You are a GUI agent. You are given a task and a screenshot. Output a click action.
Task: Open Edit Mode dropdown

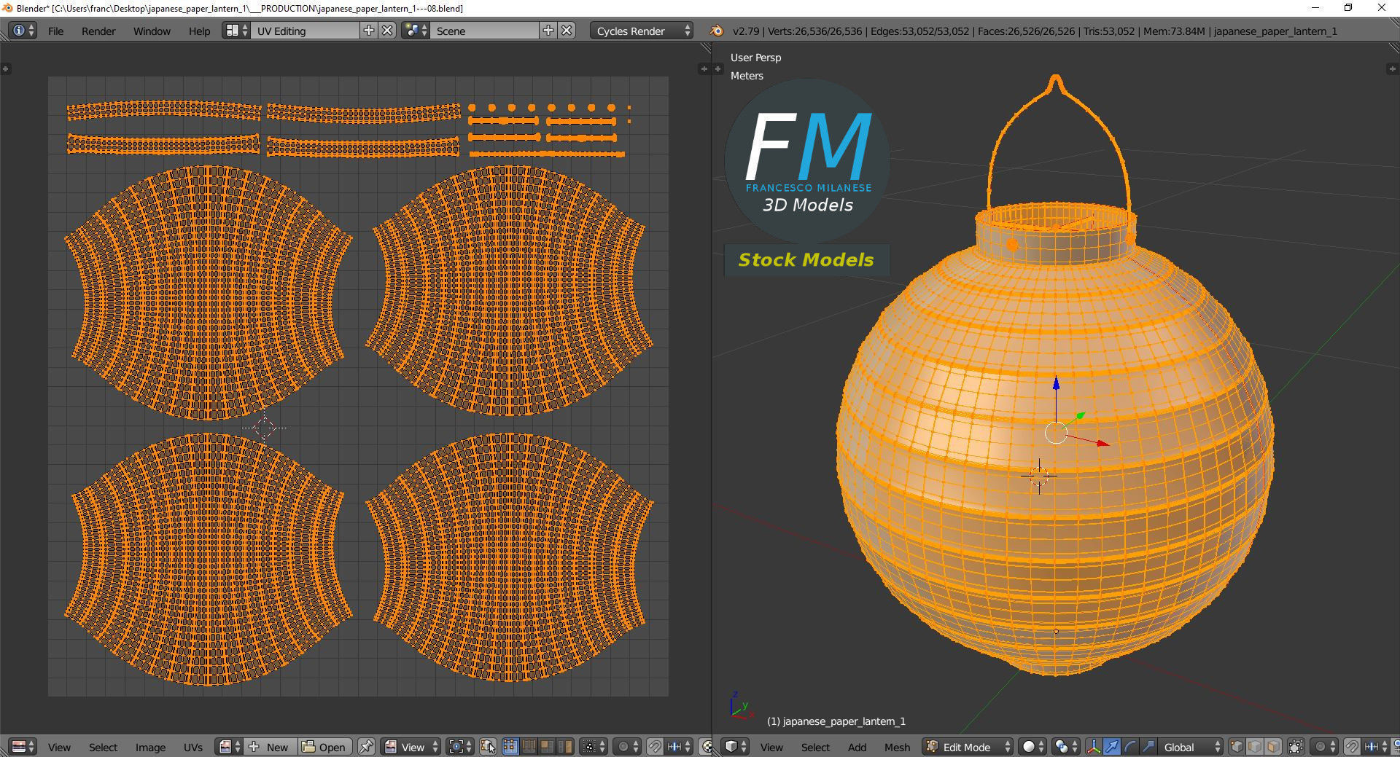click(x=968, y=747)
